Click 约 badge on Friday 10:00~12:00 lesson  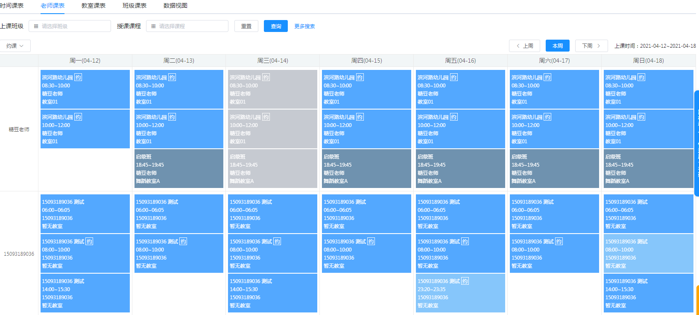tap(454, 117)
